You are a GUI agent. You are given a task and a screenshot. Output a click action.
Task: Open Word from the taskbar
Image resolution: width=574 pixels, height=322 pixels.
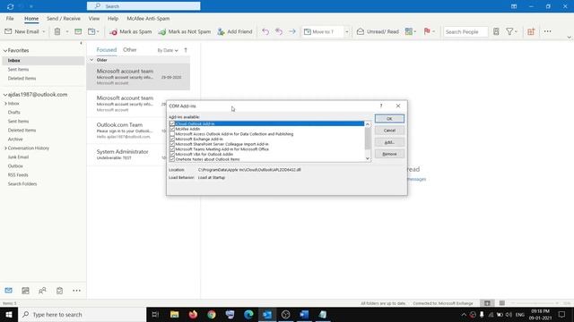pos(304,314)
